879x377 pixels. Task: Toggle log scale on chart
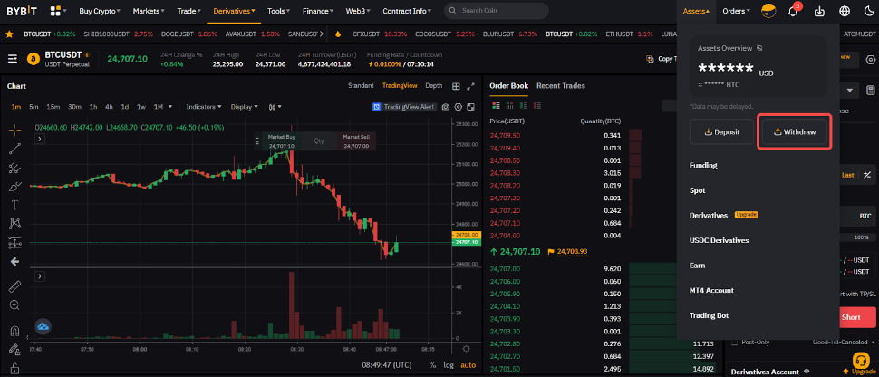449,364
